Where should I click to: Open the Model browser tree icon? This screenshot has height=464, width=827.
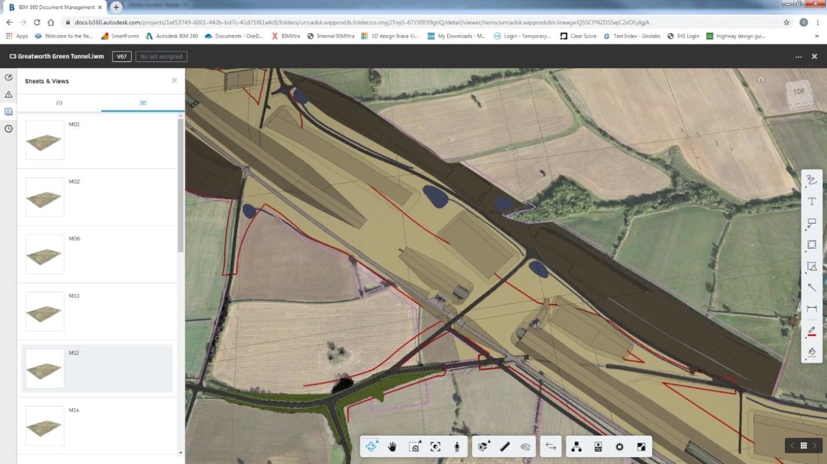(576, 447)
